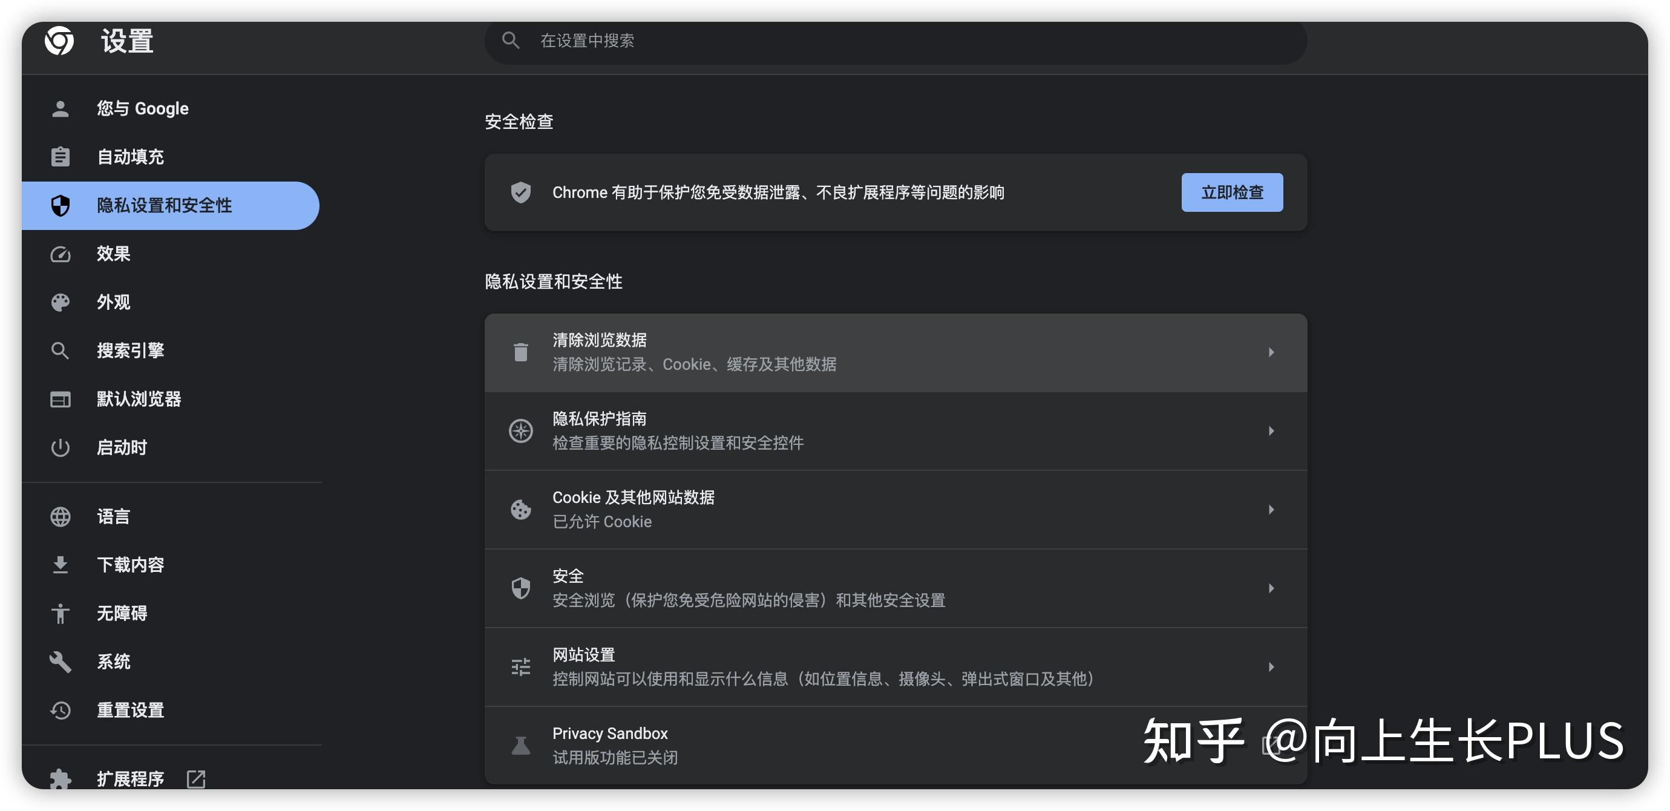This screenshot has width=1670, height=811.
Task: Click 立即检查 to run safety check
Action: click(1232, 192)
